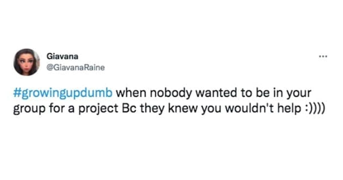This screenshot has width=343, height=180.
Task: Open the #growingupdumb hashtag
Action: [63, 93]
